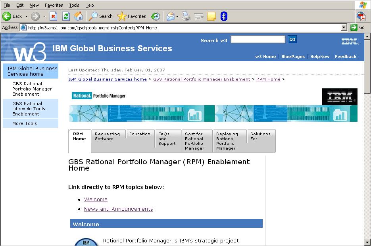This screenshot has width=371, height=246.
Task: Click the Forward arrow icon
Action: click(35, 16)
